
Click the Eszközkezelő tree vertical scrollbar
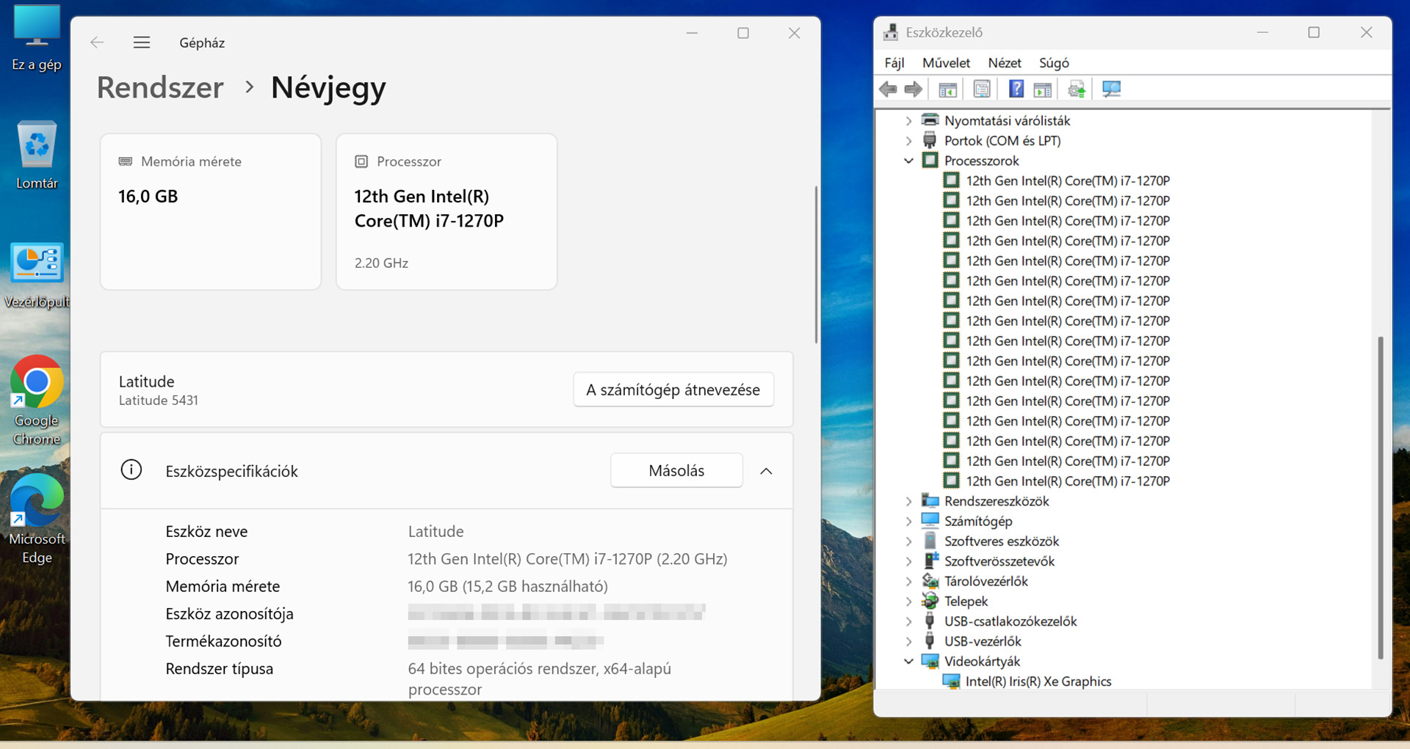coord(1381,497)
